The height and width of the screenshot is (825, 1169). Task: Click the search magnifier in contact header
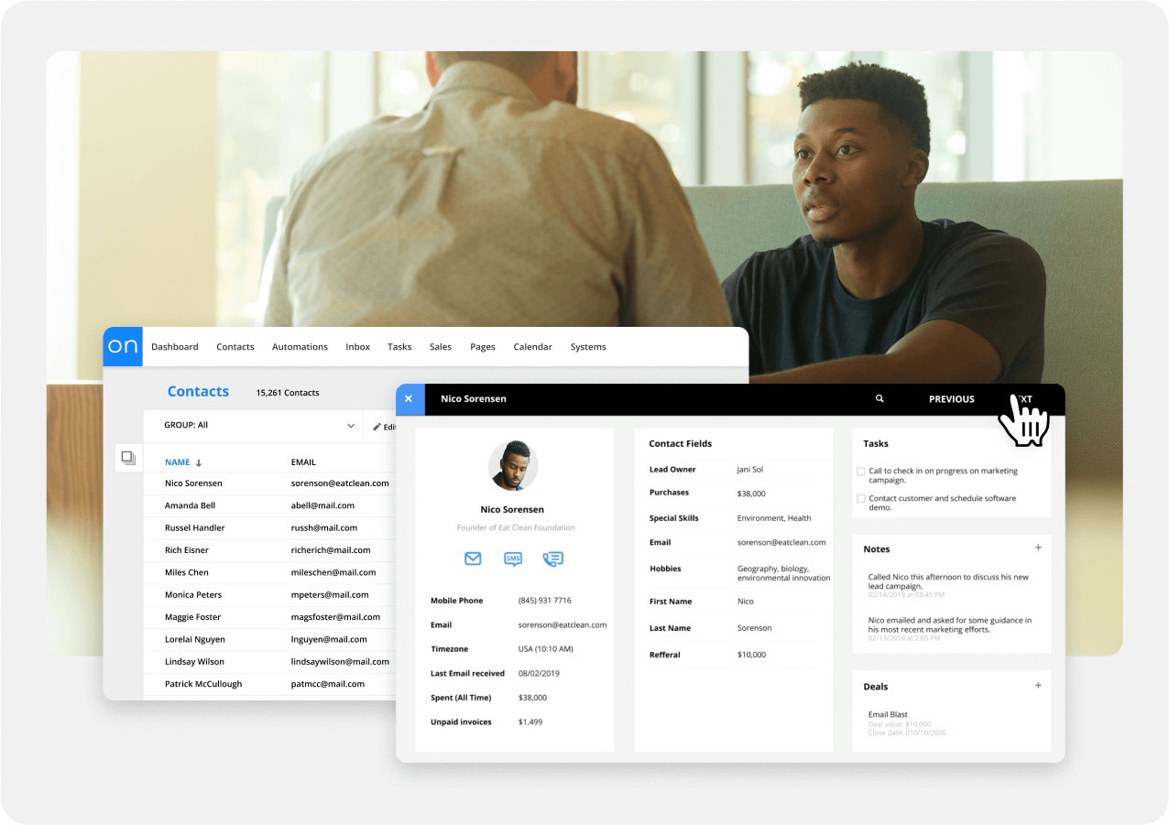879,399
